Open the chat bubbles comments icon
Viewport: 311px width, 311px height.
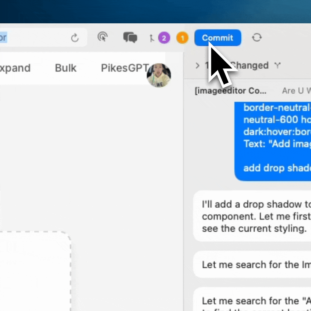[130, 37]
